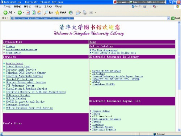Open Favorites star icon
Image resolution: width=181 pixels, height=136 pixels.
pos(57,12)
